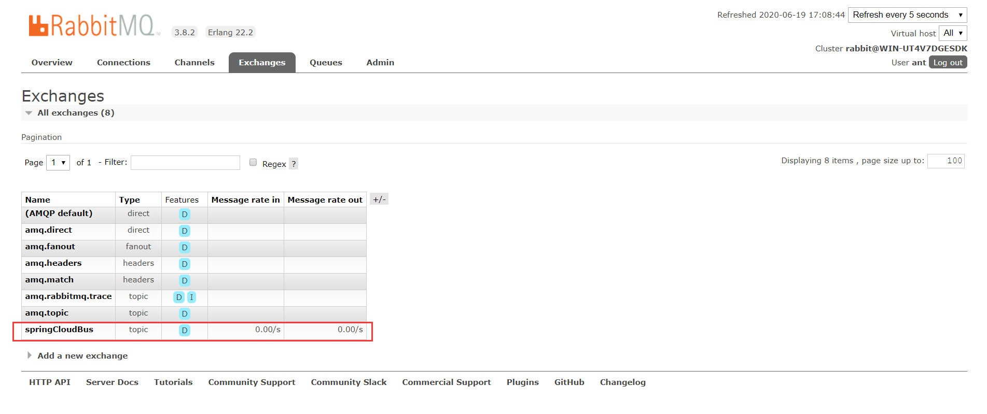Viewport: 987px width, 414px height.
Task: Open the Tutorials footer link
Action: (173, 382)
